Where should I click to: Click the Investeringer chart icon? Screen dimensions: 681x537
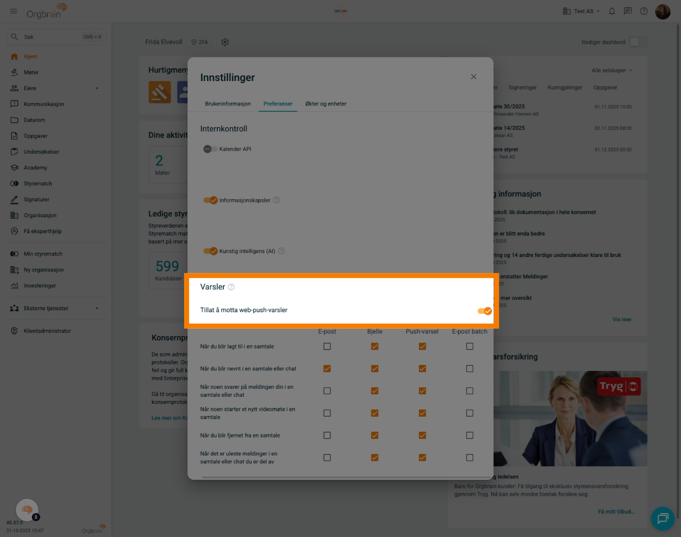coord(14,286)
